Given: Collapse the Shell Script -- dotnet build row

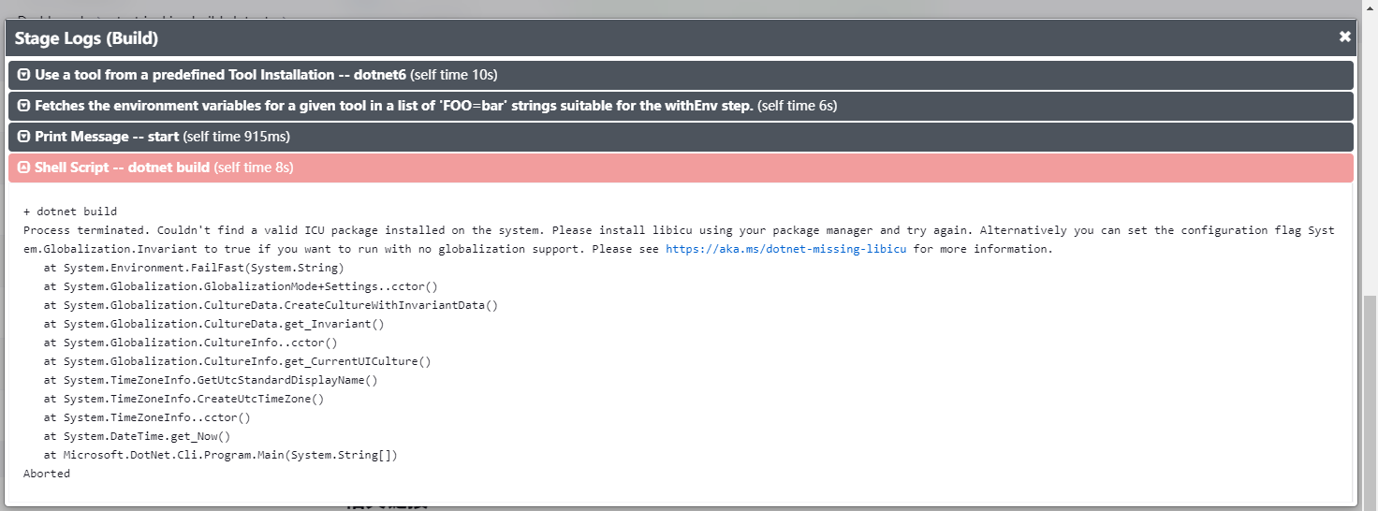Looking at the screenshot, I should [681, 168].
